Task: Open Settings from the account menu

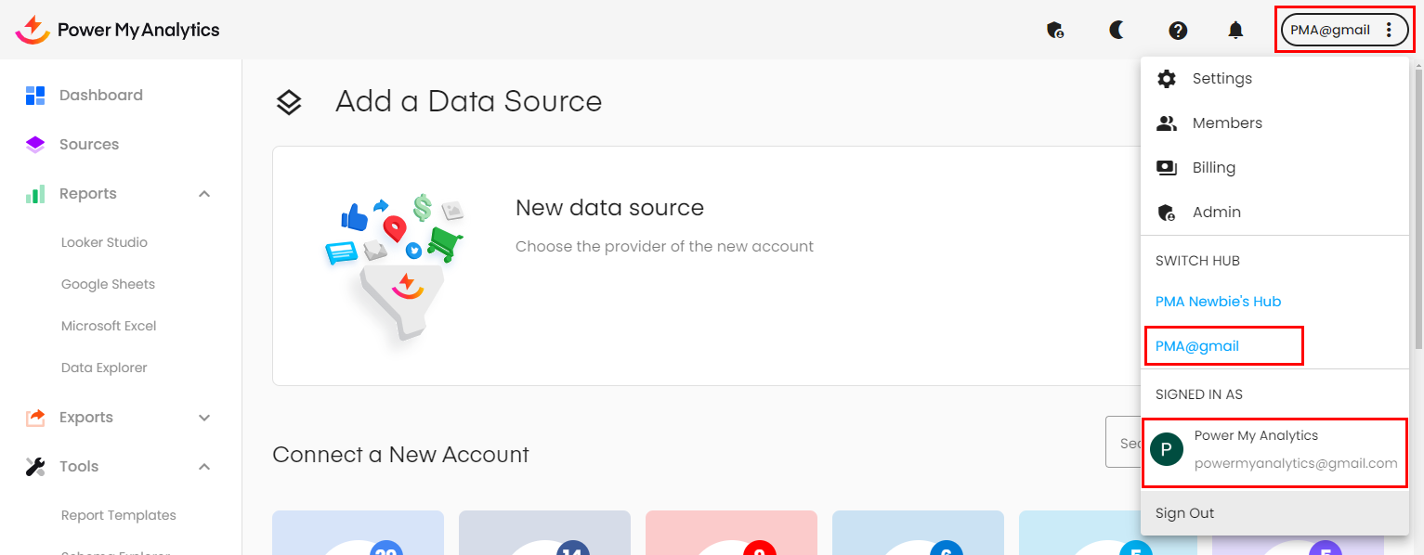Action: 1222,79
